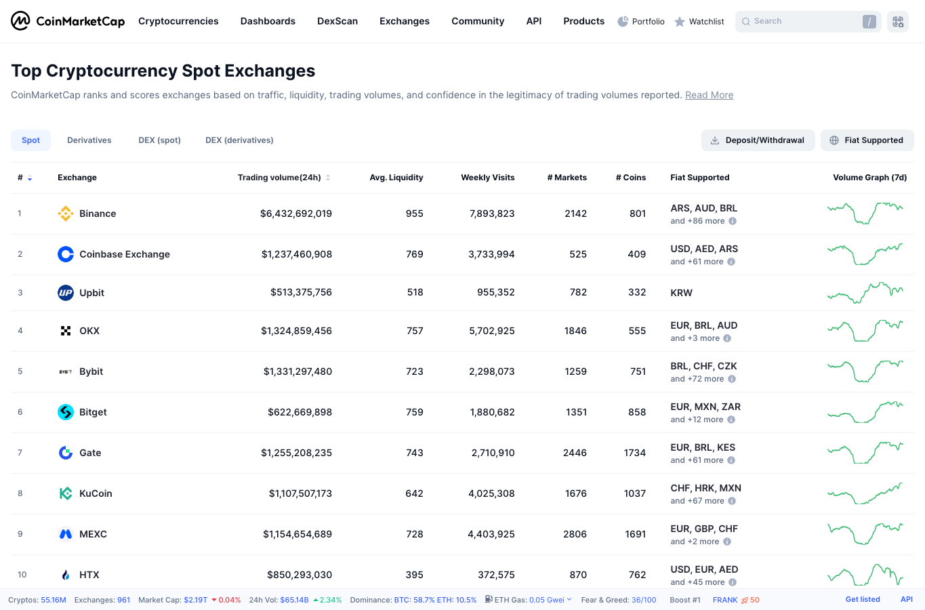Image resolution: width=925 pixels, height=610 pixels.
Task: View Binance 7d volume graph
Action: pyautogui.click(x=865, y=213)
